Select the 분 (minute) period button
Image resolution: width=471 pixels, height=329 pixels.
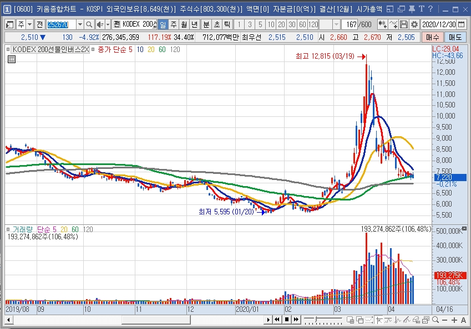click(x=206, y=24)
